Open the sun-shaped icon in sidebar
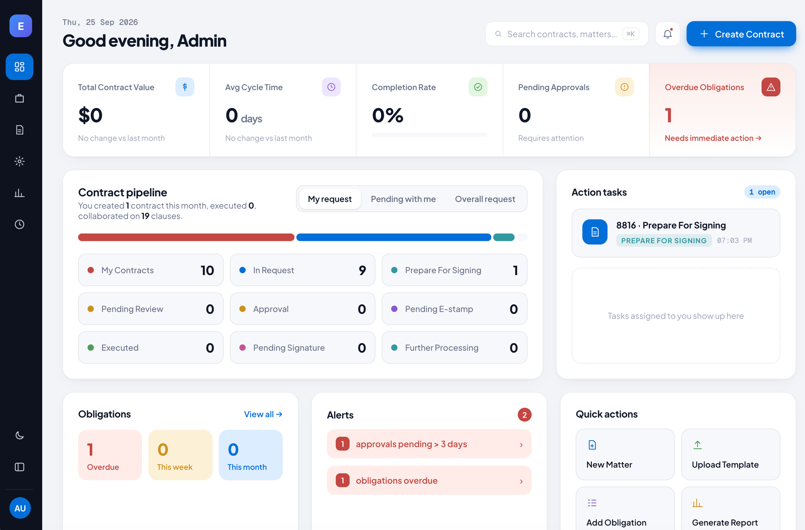 click(x=19, y=161)
